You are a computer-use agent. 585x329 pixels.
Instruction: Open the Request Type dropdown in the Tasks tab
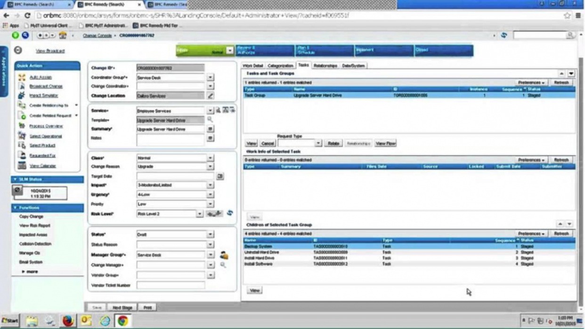318,143
